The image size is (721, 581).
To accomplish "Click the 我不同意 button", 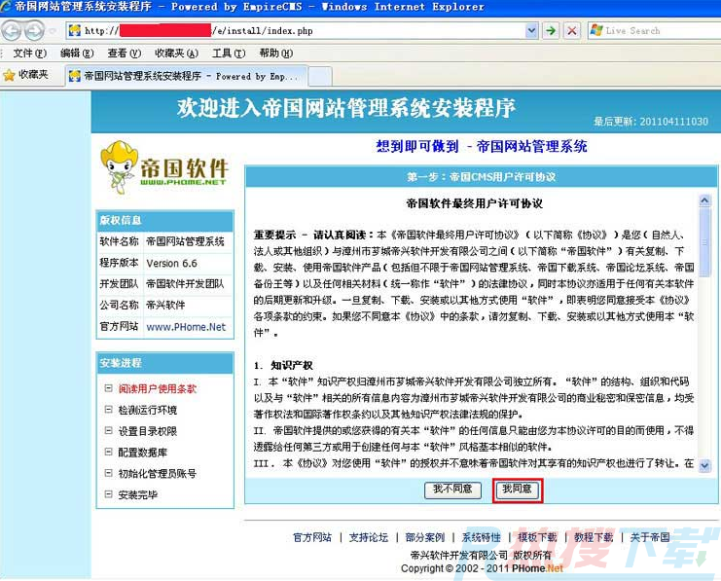I will (x=452, y=490).
